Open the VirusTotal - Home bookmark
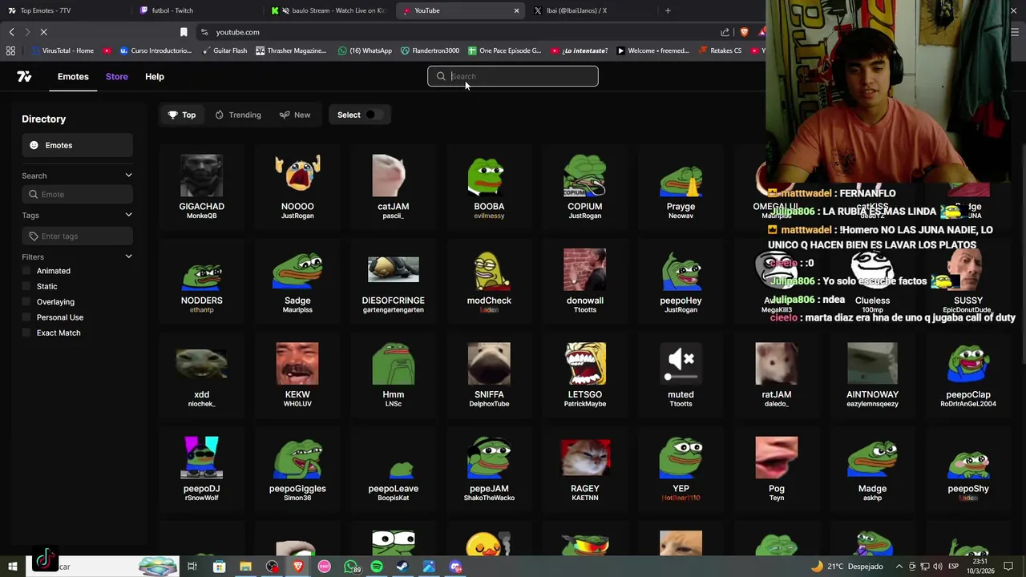Image resolution: width=1026 pixels, height=577 pixels. click(x=62, y=50)
